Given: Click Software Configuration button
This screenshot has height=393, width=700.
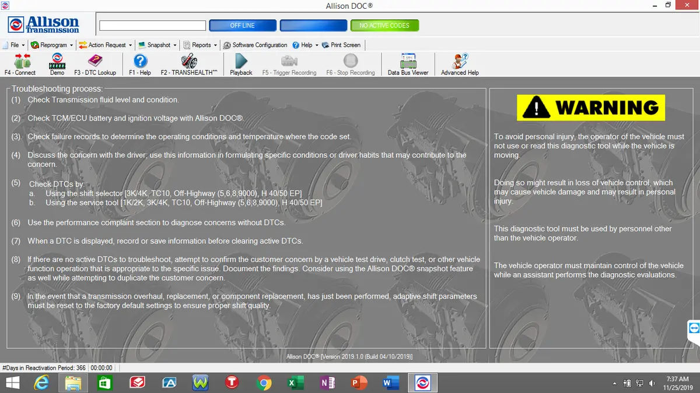Looking at the screenshot, I should 255,45.
